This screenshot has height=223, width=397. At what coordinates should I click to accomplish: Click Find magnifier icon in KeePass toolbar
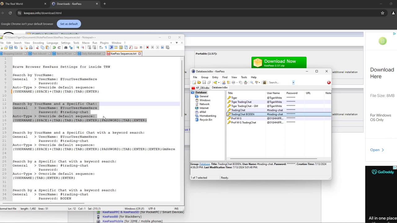coord(252,82)
